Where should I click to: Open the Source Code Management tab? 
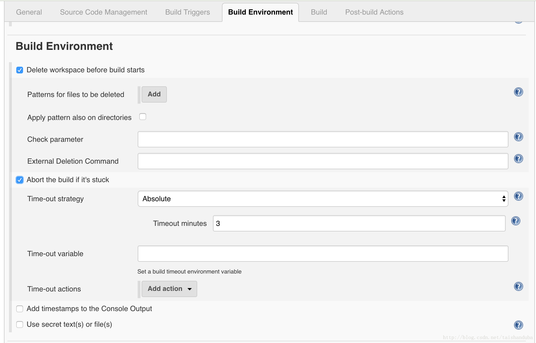(104, 12)
